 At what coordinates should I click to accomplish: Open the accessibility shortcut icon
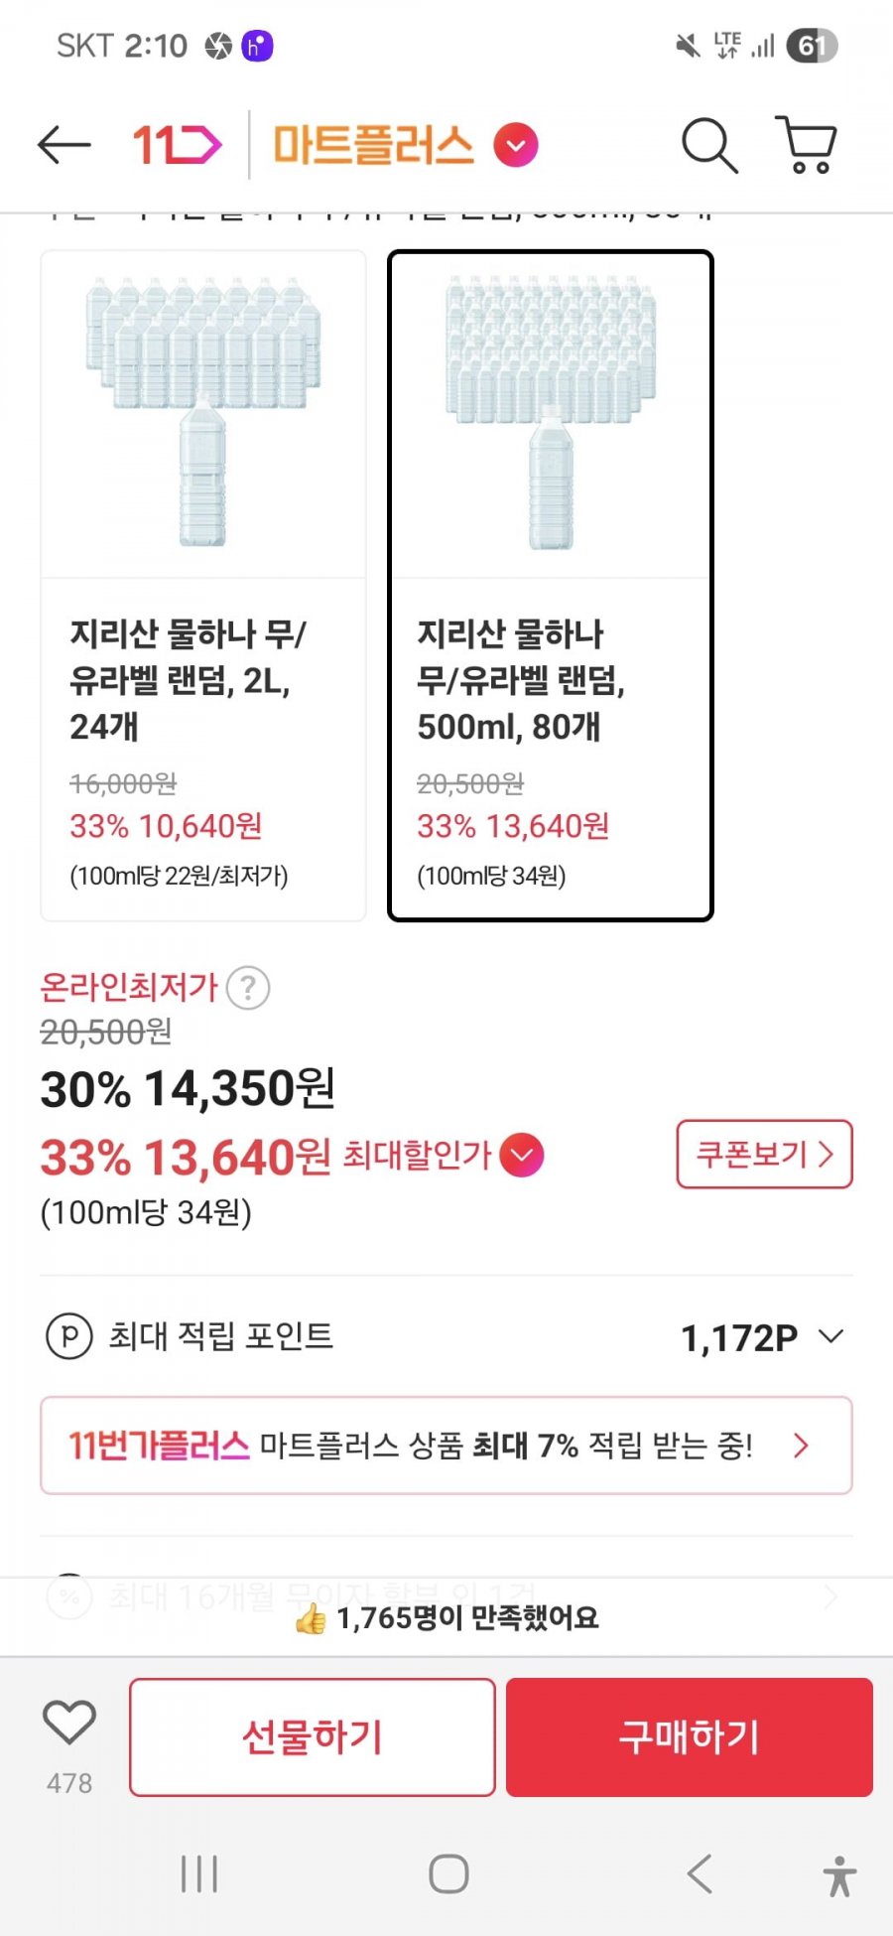[x=839, y=1876]
